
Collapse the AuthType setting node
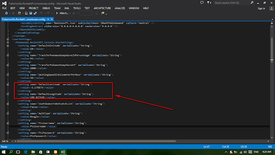point(8,114)
